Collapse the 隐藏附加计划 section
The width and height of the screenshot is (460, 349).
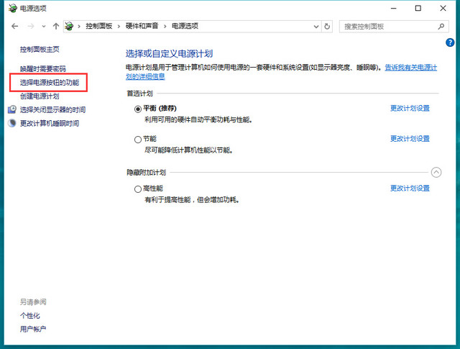tap(436, 172)
